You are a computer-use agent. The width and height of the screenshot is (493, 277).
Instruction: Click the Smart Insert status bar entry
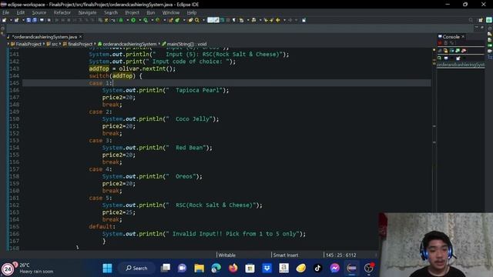(286, 255)
